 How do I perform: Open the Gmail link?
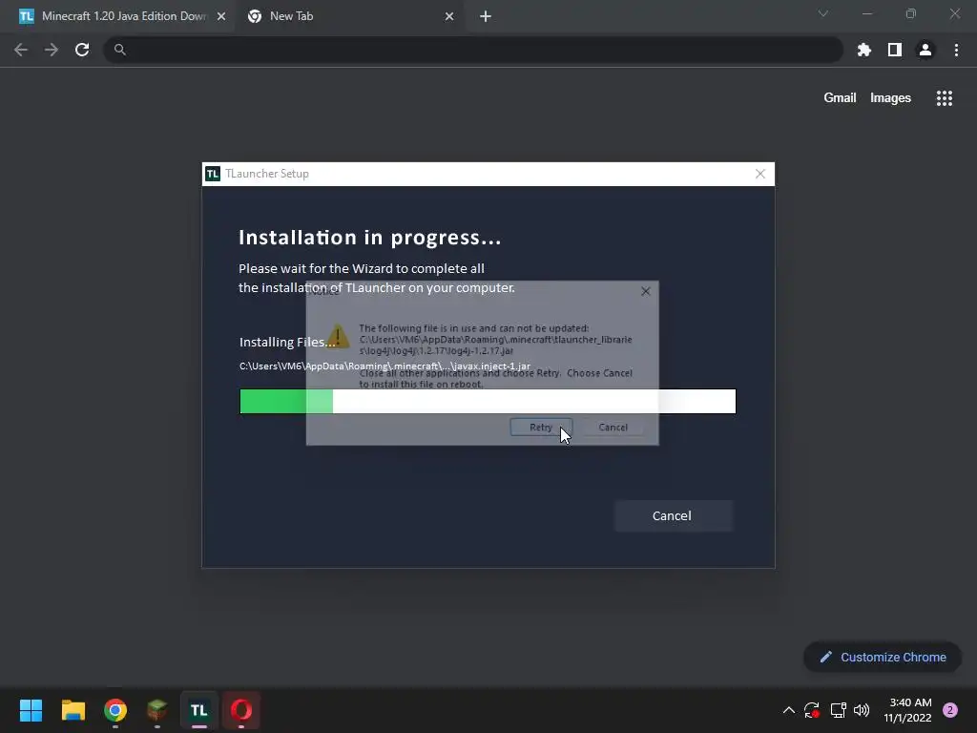[x=840, y=98]
